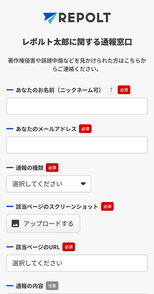The width and height of the screenshot is (154, 294).
Task: Click the 必須 badge next to 通報の種類
Action: click(52, 168)
